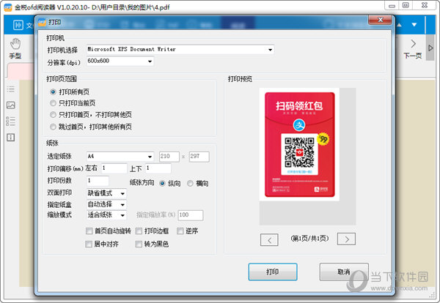Click the next page arrow in main window toolbar
This screenshot has height=303, width=440.
click(x=413, y=44)
